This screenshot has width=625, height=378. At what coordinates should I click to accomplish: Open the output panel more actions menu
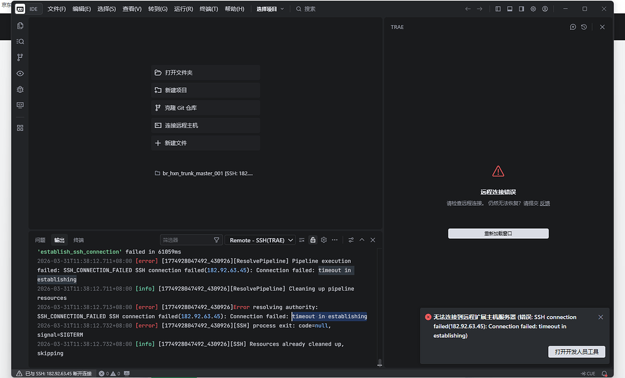coord(335,240)
